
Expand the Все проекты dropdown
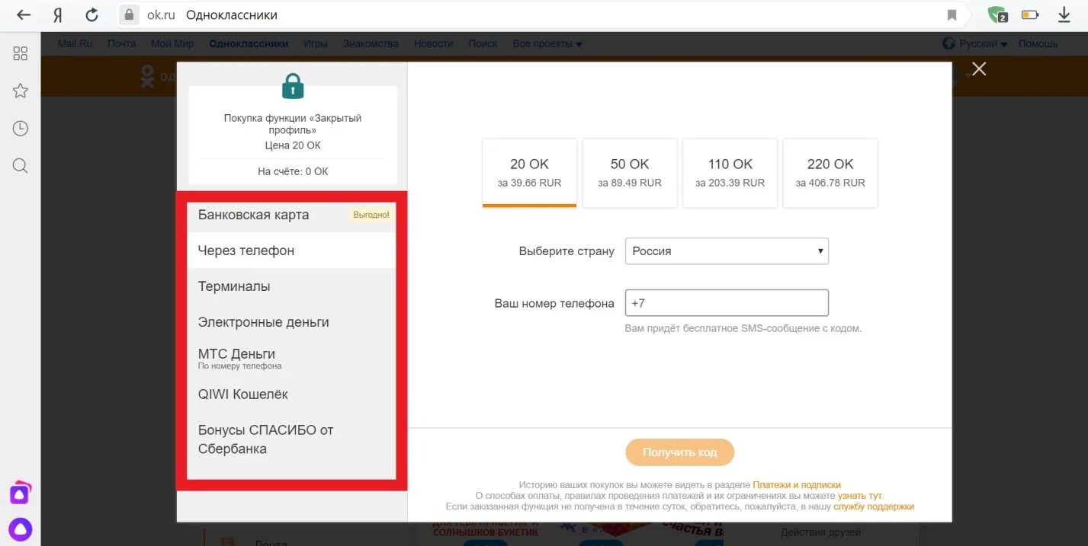tap(547, 44)
